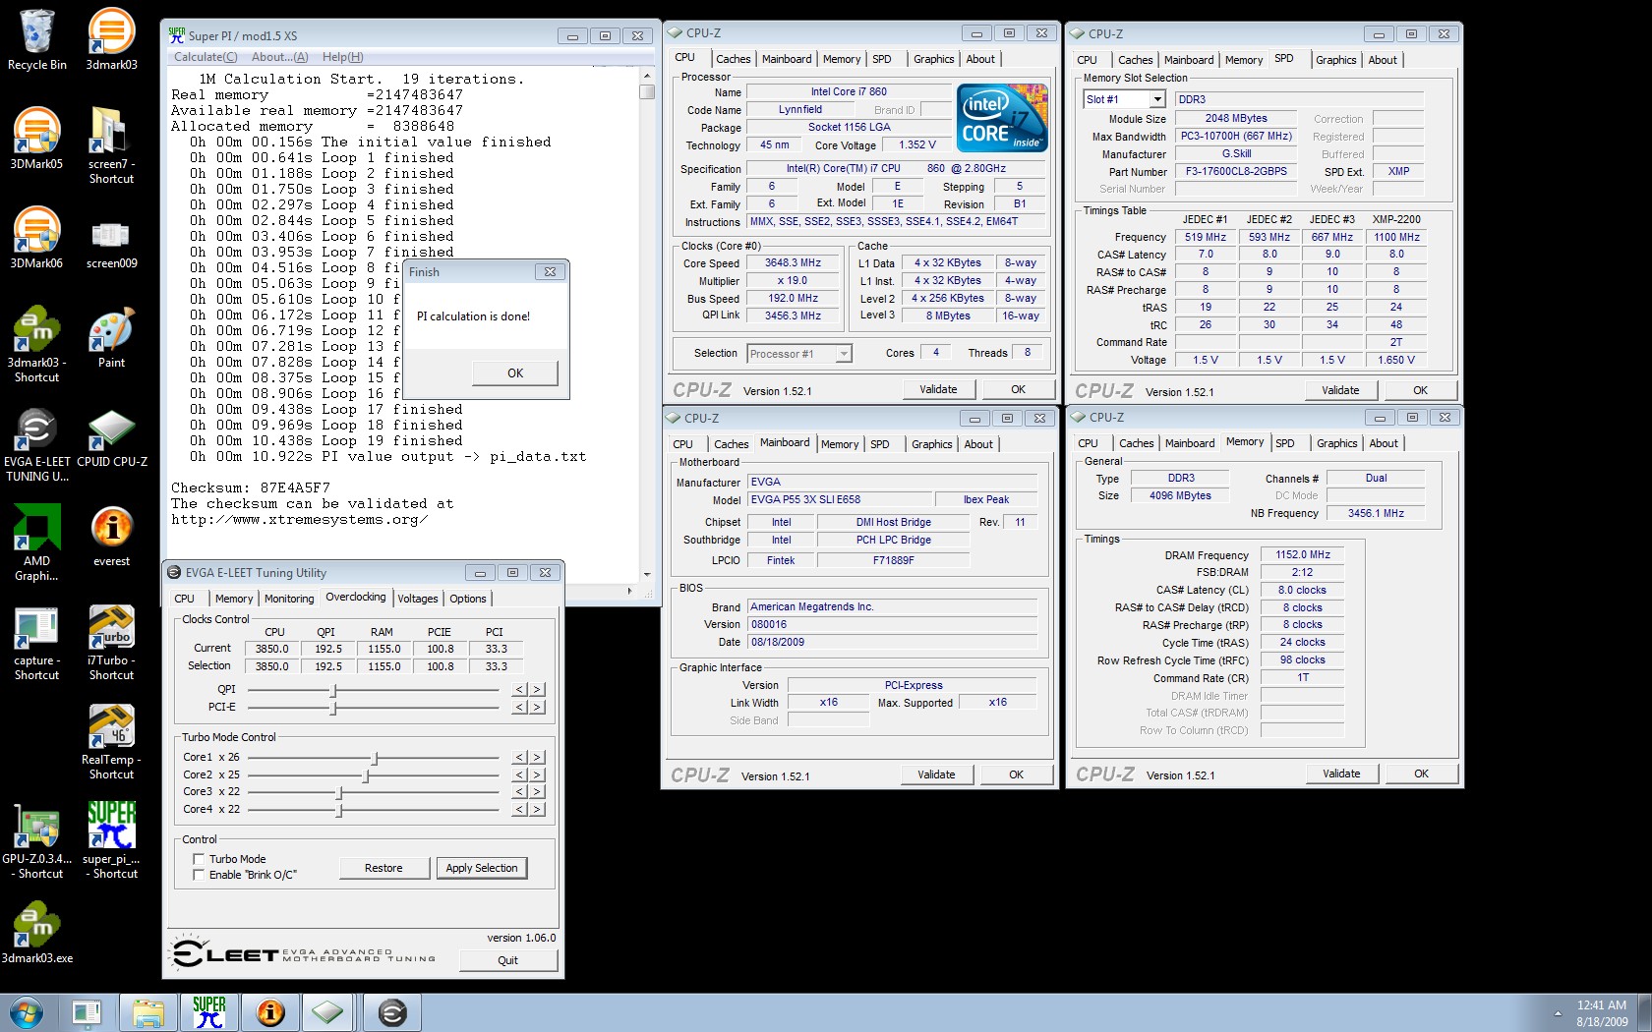Image resolution: width=1652 pixels, height=1032 pixels.
Task: Click the PCI-E slider handle
Action: tap(333, 707)
